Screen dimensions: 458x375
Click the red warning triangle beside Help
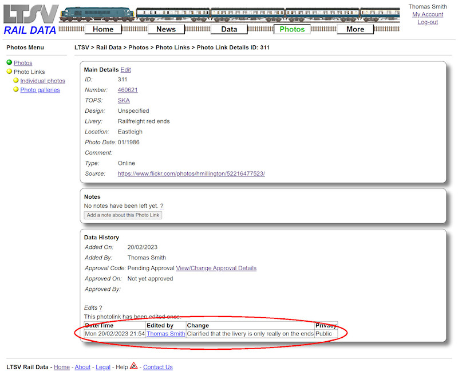(133, 365)
